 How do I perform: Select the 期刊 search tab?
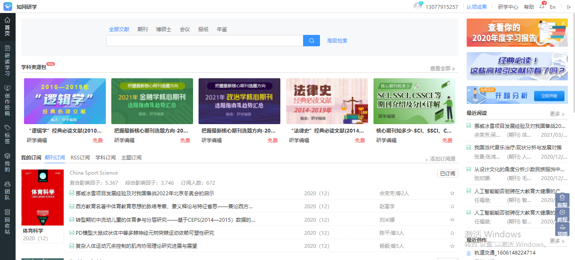pyautogui.click(x=142, y=29)
